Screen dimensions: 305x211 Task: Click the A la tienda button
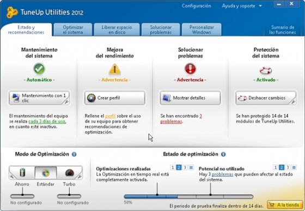click(285, 205)
